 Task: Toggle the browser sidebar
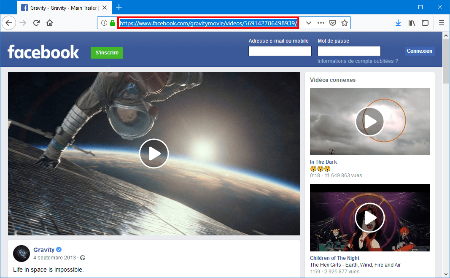coord(425,23)
